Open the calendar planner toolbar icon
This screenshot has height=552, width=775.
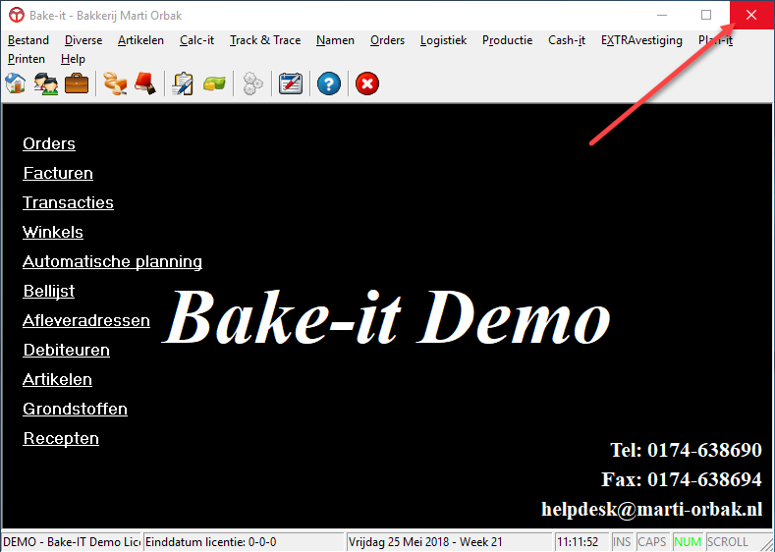(x=291, y=83)
